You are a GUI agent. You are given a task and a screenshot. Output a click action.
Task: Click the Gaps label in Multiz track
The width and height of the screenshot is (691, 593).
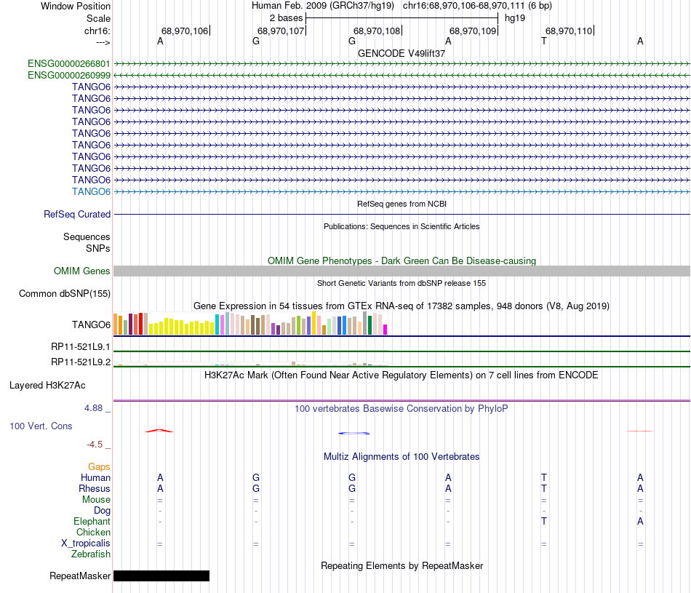coord(99,467)
